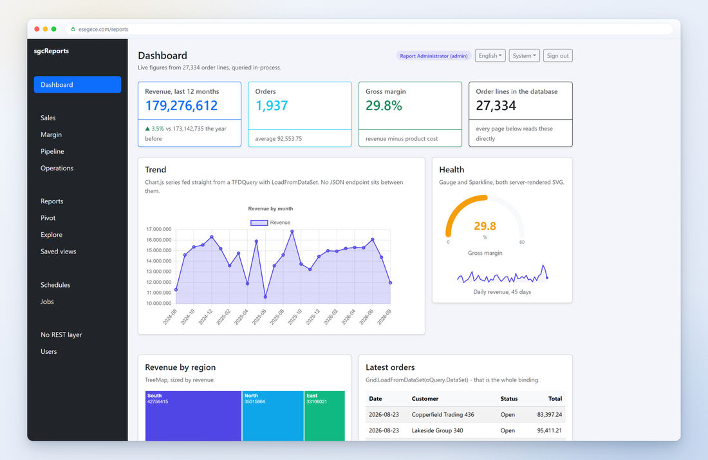Click the total 83,397.24 cell
This screenshot has height=460, width=708.
550,414
